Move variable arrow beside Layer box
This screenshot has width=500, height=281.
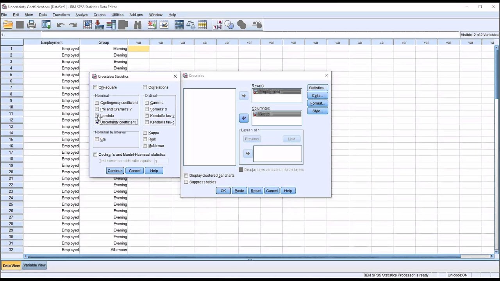coord(248,153)
